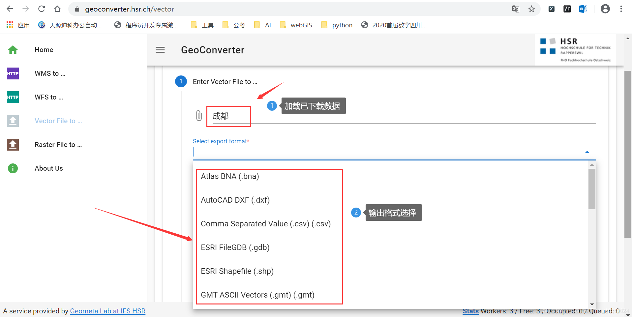Screen dimensions: 632x317
Task: Click the green Home house icon
Action: [x=13, y=50]
